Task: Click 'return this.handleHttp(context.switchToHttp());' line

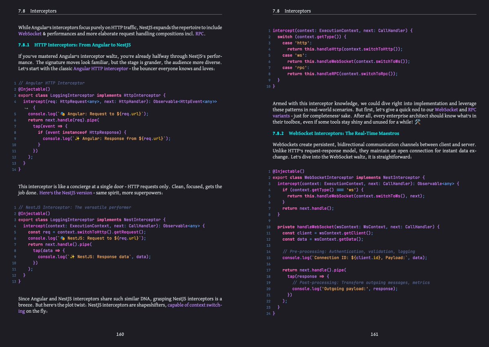Action: click(345, 49)
